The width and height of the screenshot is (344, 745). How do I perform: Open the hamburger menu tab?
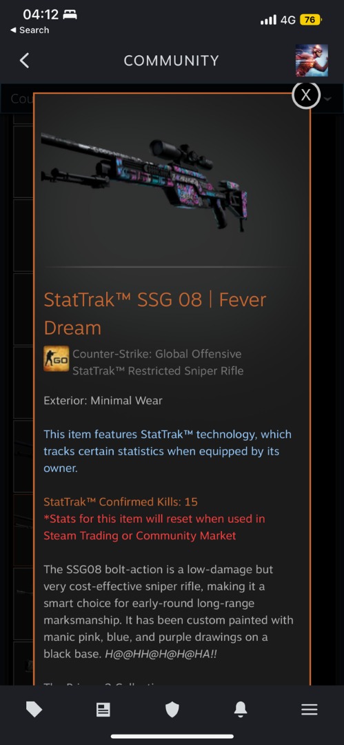pos(310,709)
